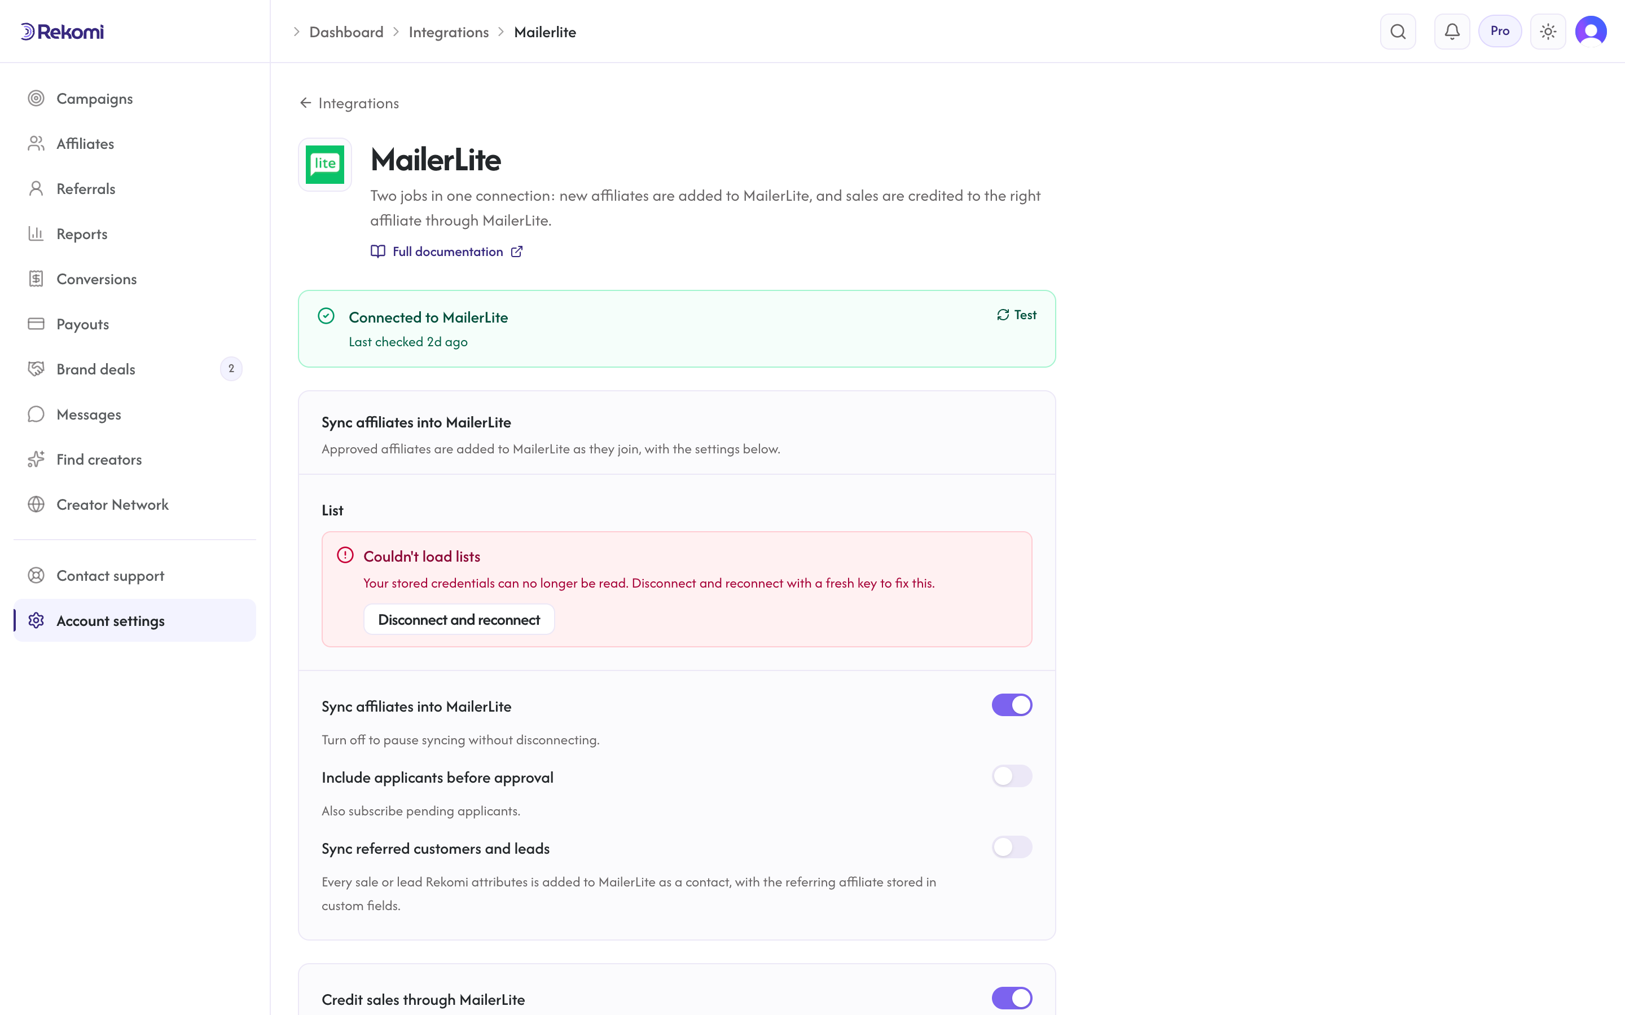Click the Pro plan badge
Viewport: 1625px width, 1015px height.
(x=1499, y=31)
